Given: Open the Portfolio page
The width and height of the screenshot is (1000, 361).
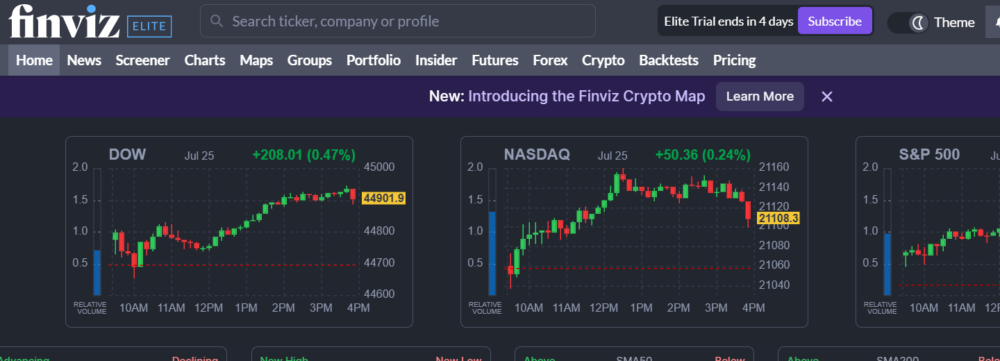Looking at the screenshot, I should point(374,60).
